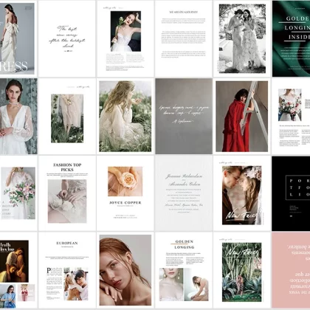Click the GOLDEN LONGING white page
The width and height of the screenshot is (310, 310).
[x=184, y=270]
